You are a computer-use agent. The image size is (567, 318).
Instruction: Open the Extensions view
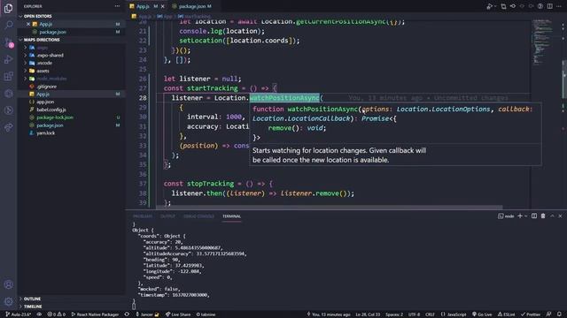8,76
